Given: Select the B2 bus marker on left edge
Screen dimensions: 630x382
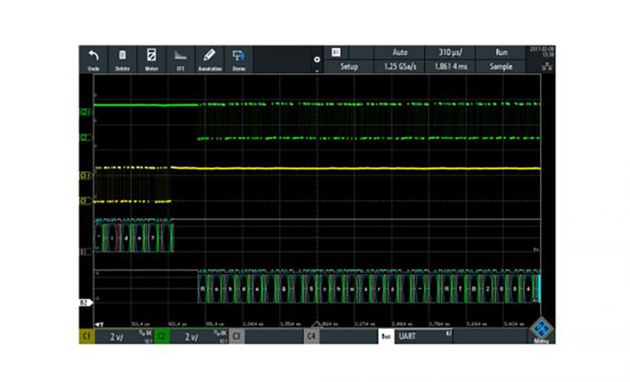Looking at the screenshot, I should click(x=87, y=304).
